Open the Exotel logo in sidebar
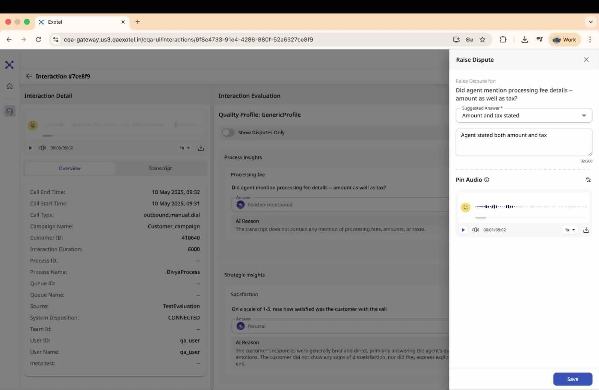 [x=9, y=65]
